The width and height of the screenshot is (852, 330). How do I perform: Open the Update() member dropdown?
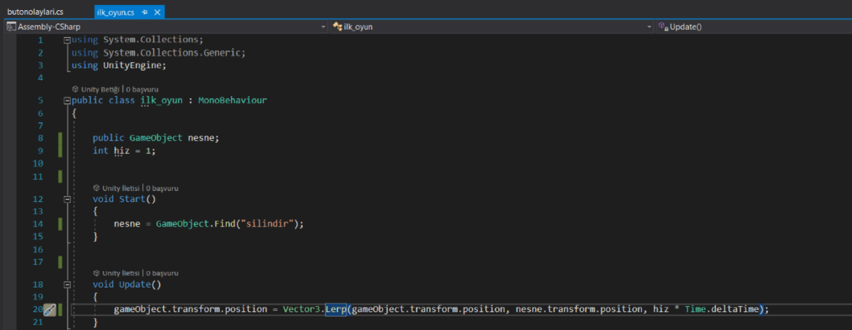tap(753, 26)
